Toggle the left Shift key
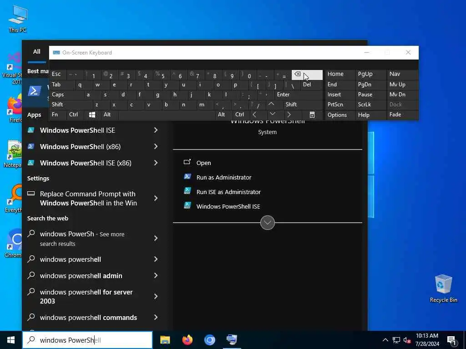Image resolution: width=466 pixels, height=349 pixels. pos(71,105)
